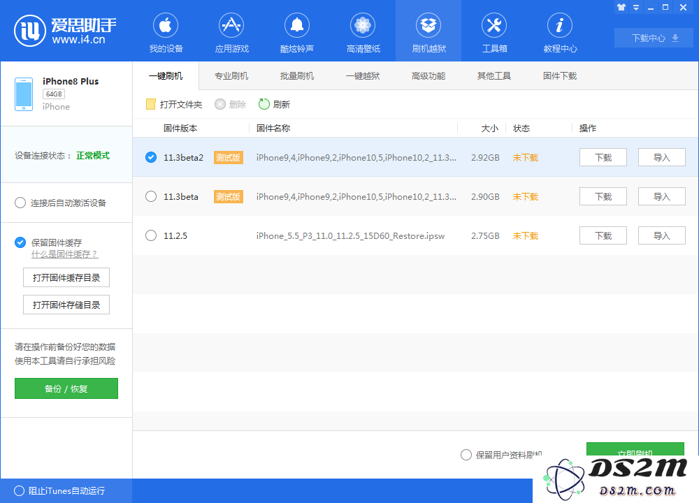699x503 pixels.
Task: Switch to 一键刷机 tab
Action: (x=166, y=75)
